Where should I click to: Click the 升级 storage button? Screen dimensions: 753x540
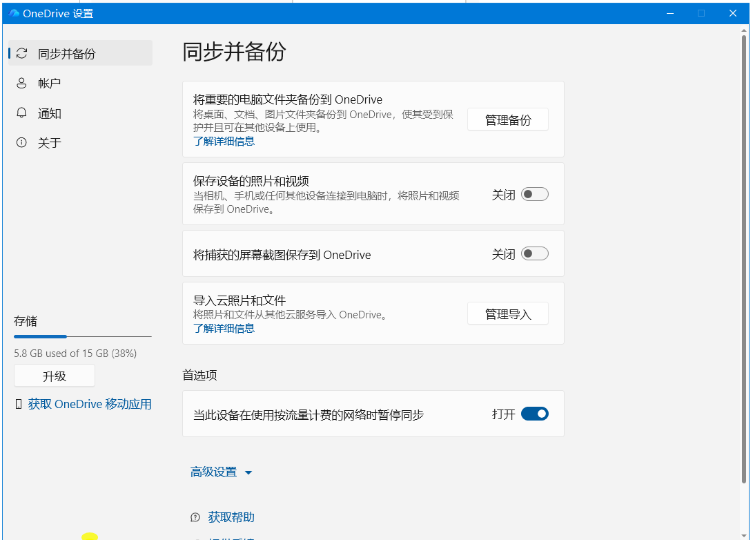click(x=55, y=376)
